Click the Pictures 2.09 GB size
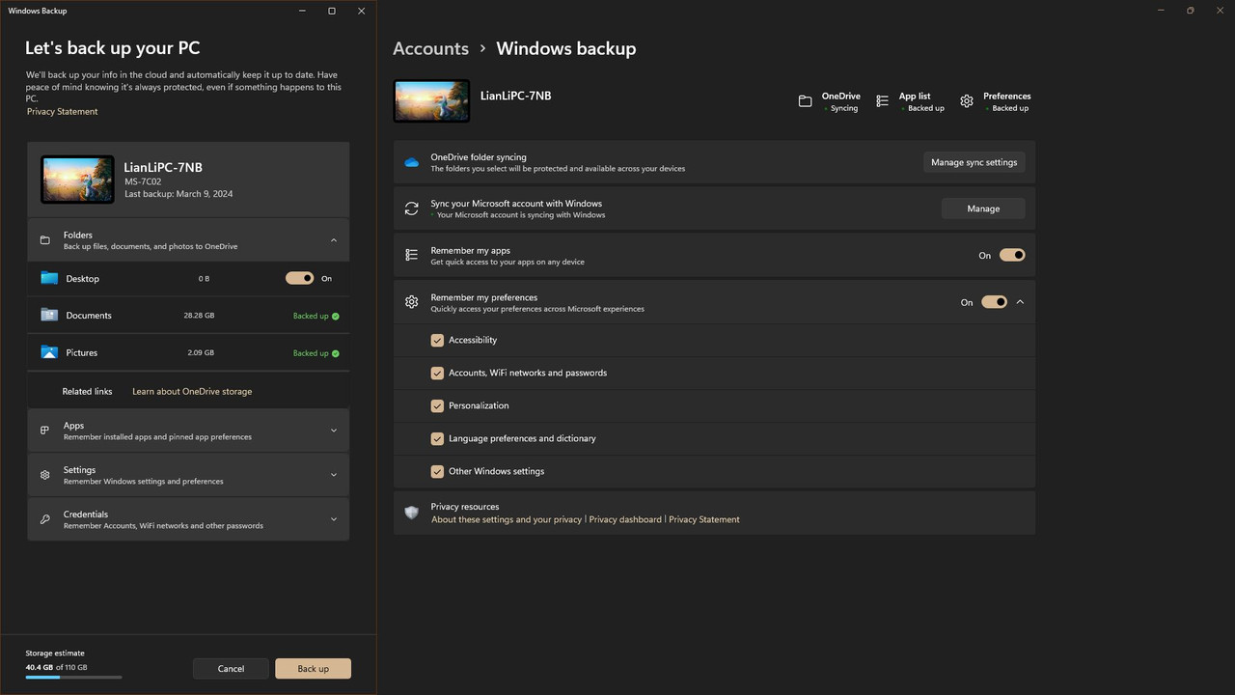Viewport: 1235px width, 695px height. point(201,353)
